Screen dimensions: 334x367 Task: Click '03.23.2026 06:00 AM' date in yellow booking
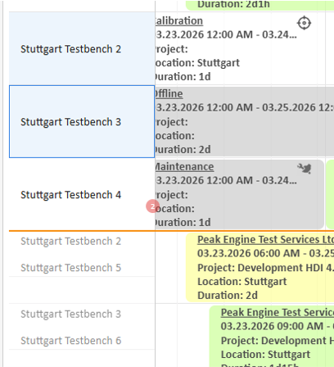tap(248, 253)
